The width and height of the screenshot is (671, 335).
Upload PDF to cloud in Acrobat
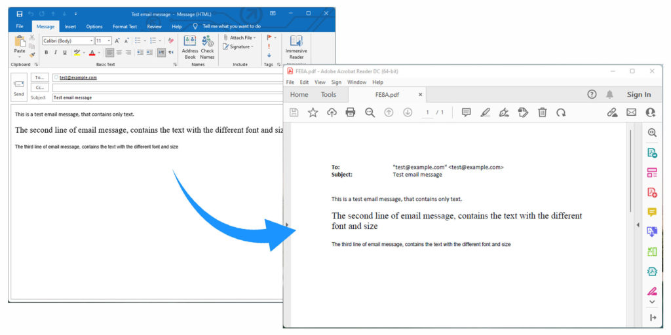pos(332,113)
